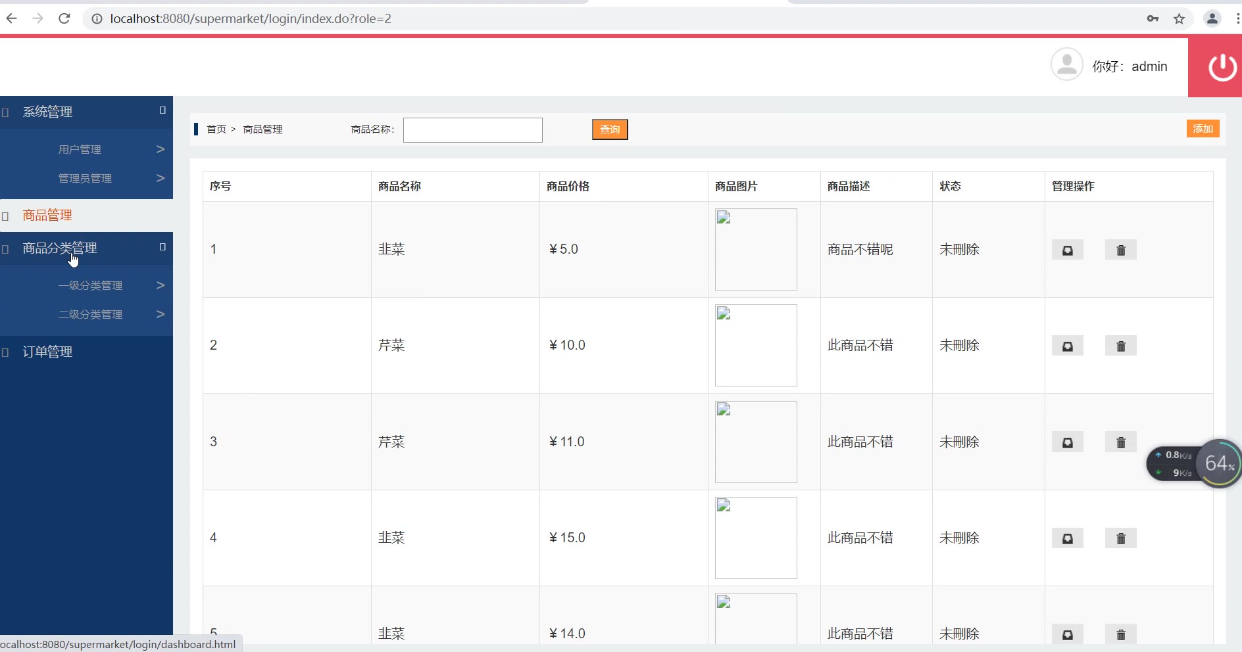Click the admin user avatar

tap(1066, 64)
